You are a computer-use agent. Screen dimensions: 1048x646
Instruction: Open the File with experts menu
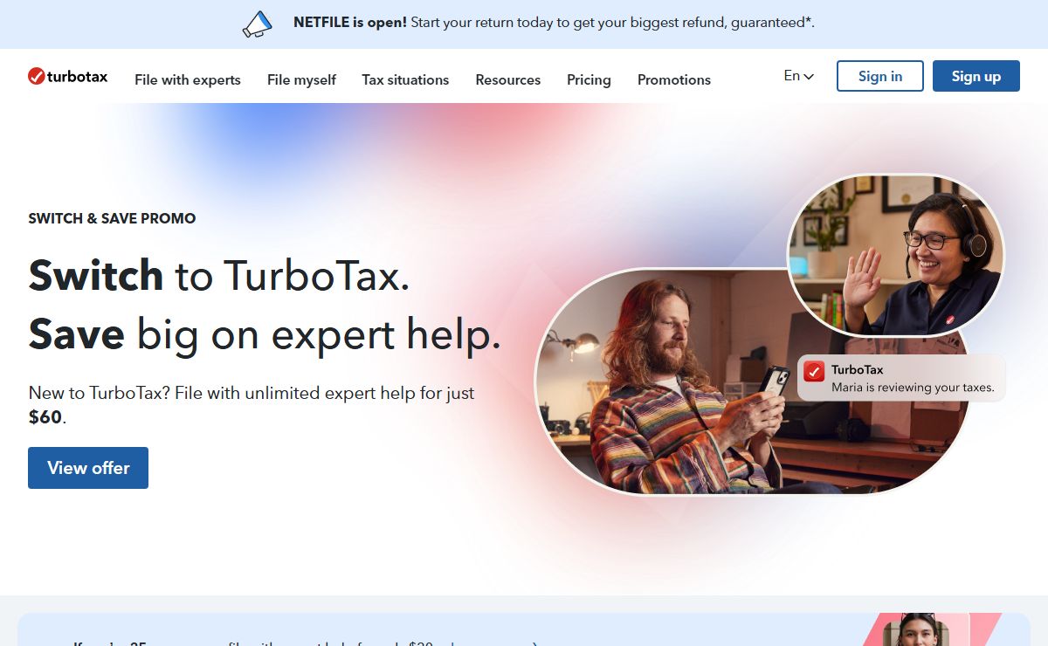click(x=187, y=79)
